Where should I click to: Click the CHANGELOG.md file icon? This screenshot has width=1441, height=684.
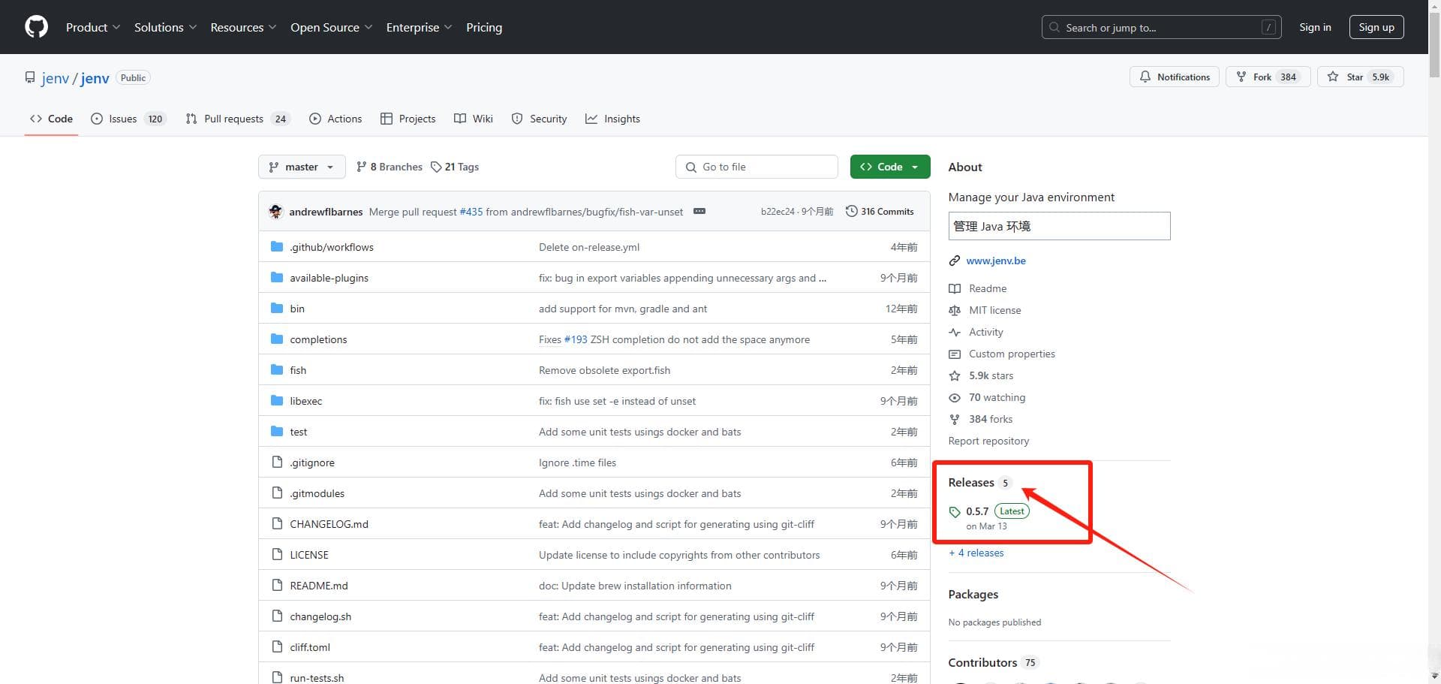click(x=277, y=524)
